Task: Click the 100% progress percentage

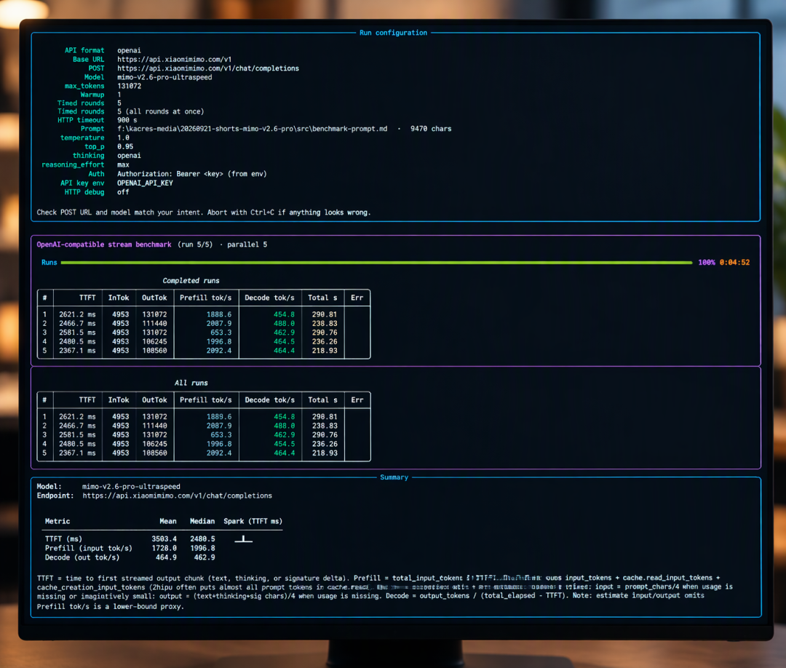Action: click(x=707, y=263)
